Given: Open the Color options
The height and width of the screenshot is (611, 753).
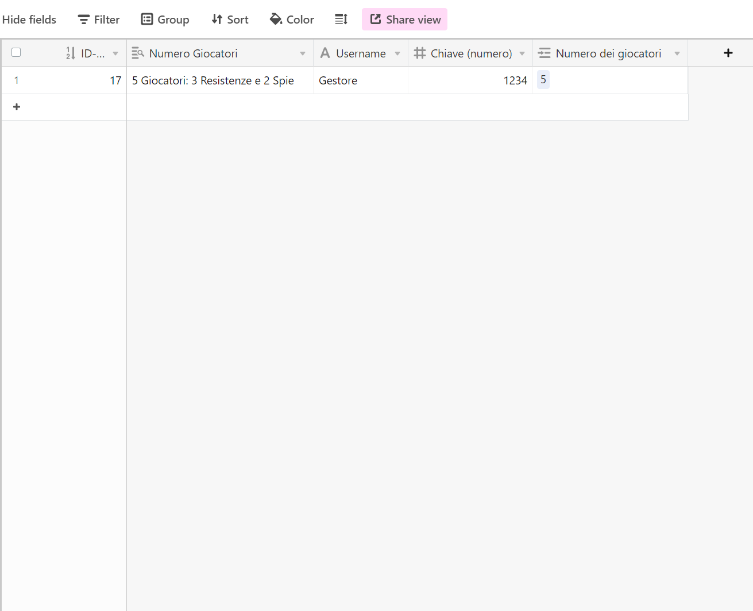Looking at the screenshot, I should point(292,20).
